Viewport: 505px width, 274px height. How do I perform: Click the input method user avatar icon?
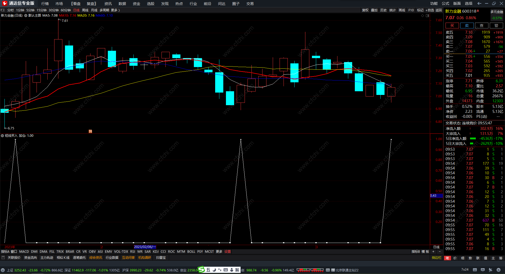(231, 270)
